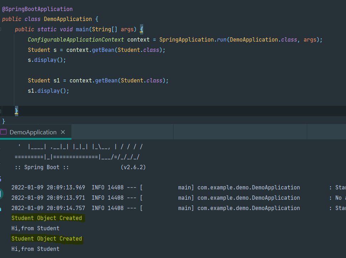Close the DemoApplication run tab

pyautogui.click(x=63, y=132)
